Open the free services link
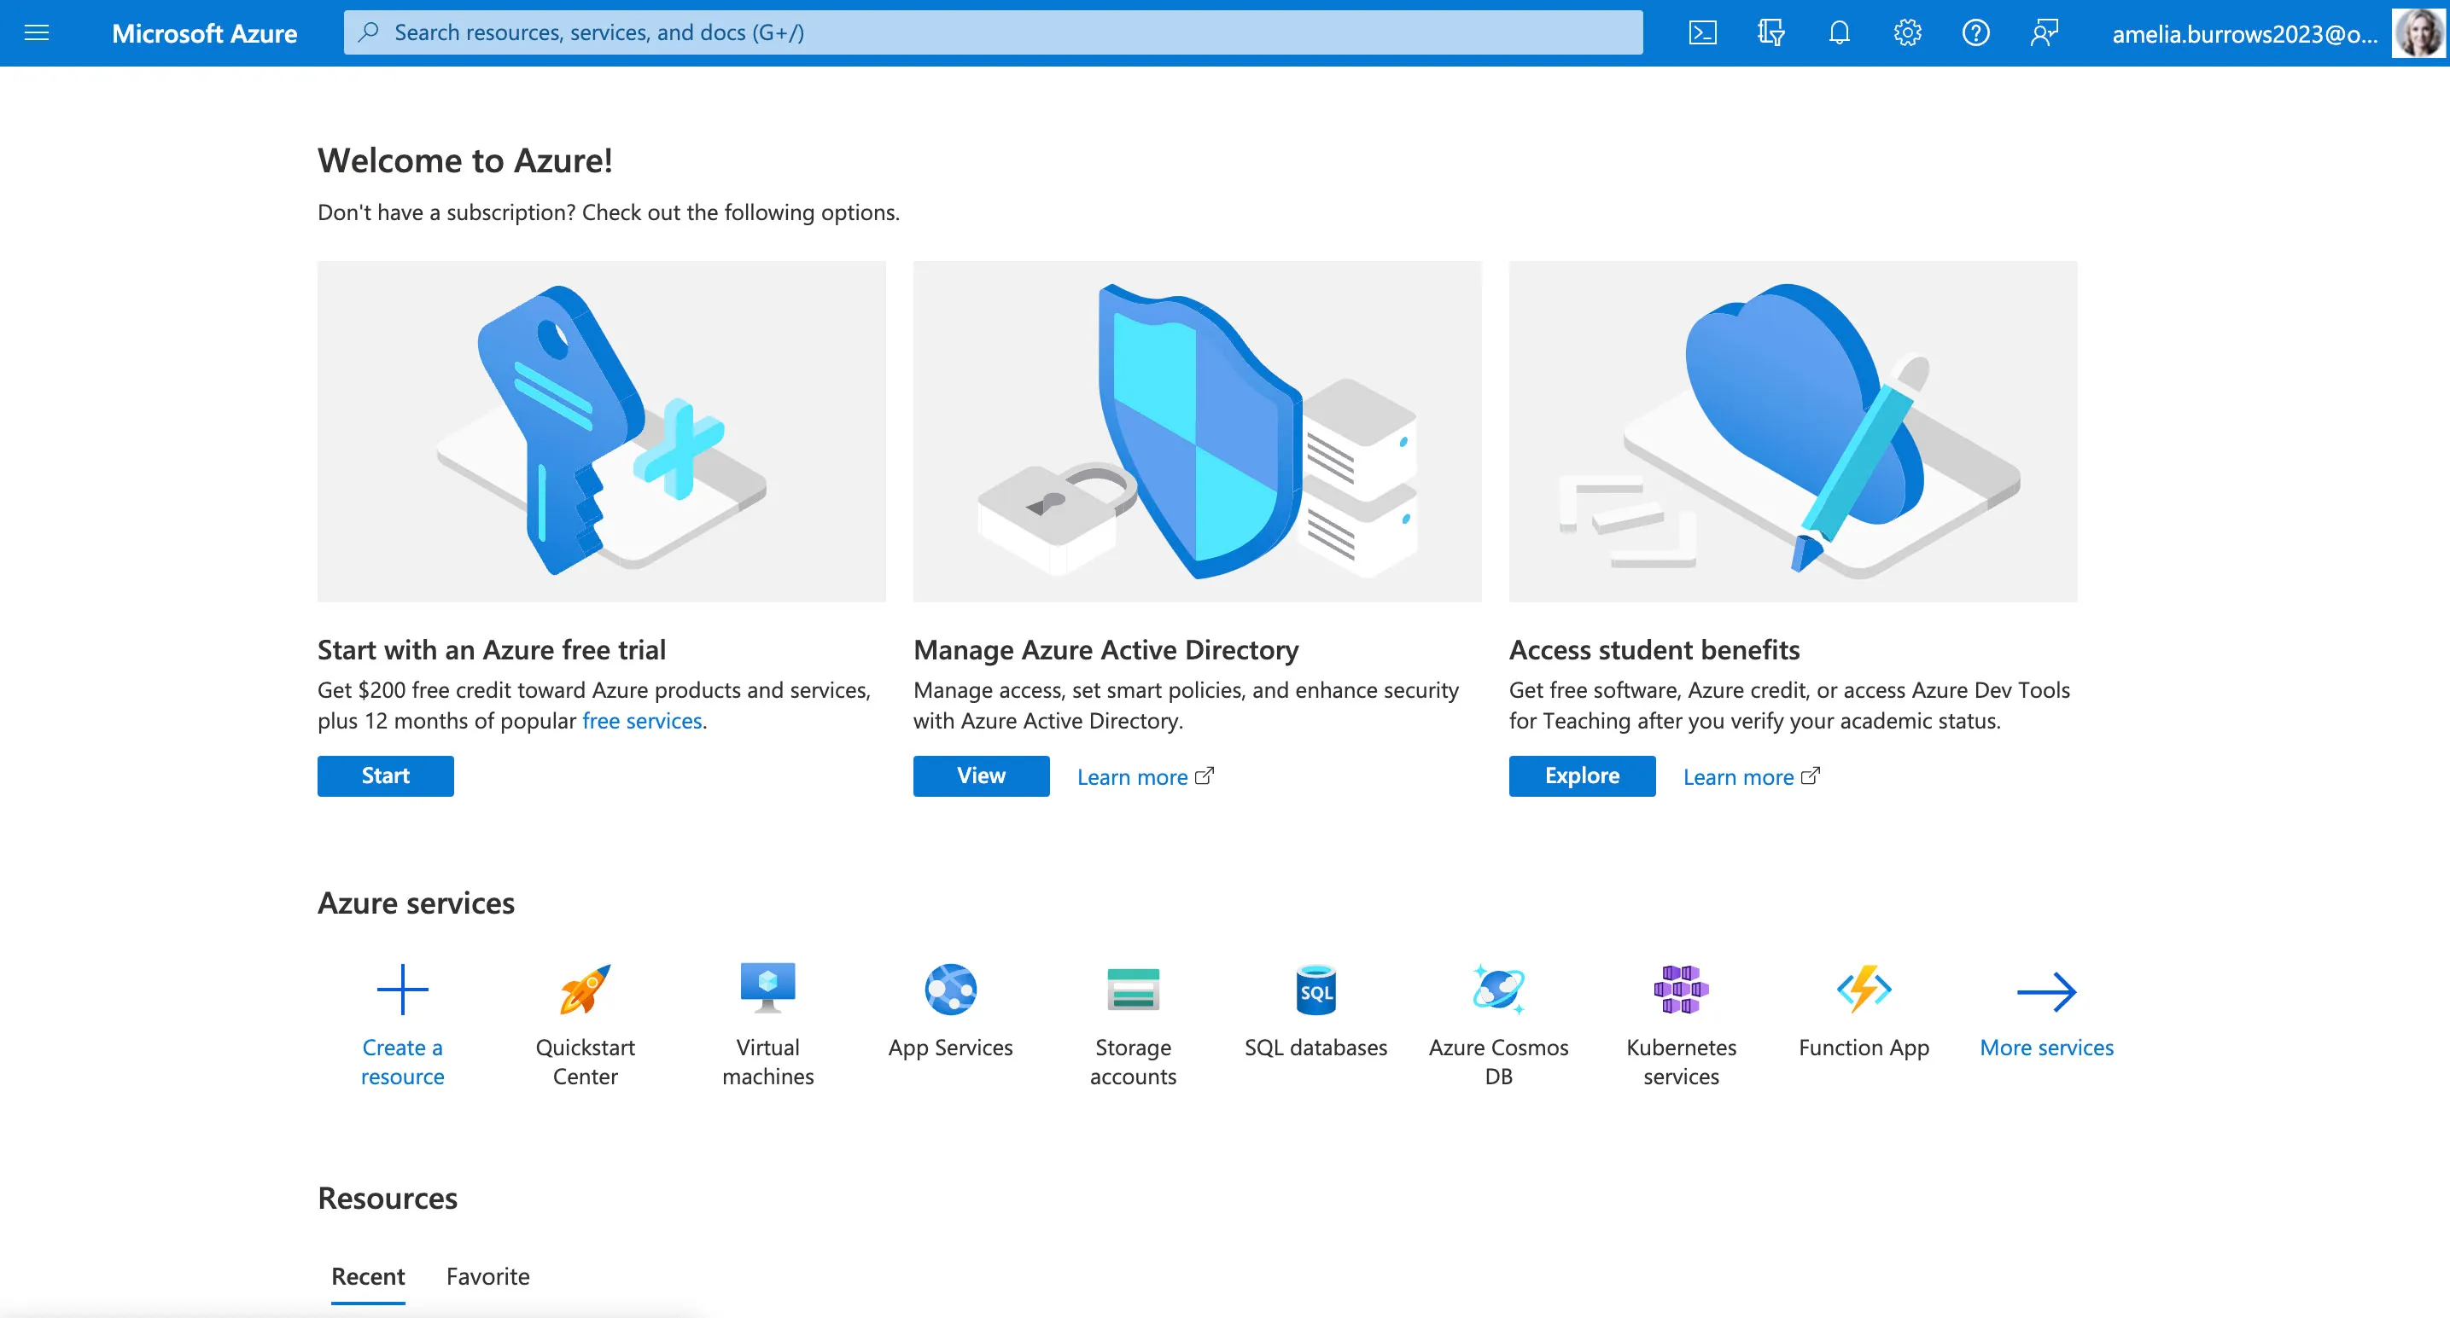The width and height of the screenshot is (2450, 1318). tap(642, 720)
